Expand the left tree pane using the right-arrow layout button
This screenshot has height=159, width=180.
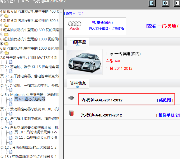152,3
